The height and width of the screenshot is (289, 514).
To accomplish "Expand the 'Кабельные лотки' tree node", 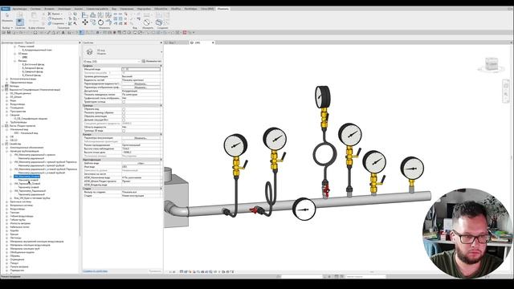I will tap(7, 227).
